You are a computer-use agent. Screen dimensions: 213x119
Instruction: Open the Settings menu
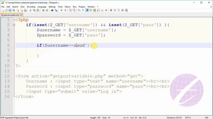click(x=52, y=7)
